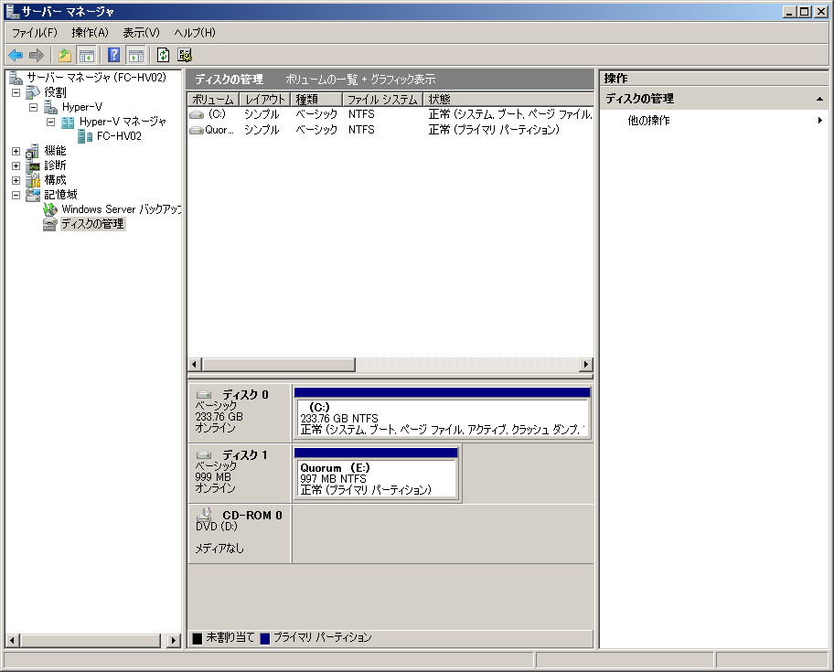
Task: Click the 他の操作 action link
Action: (648, 121)
